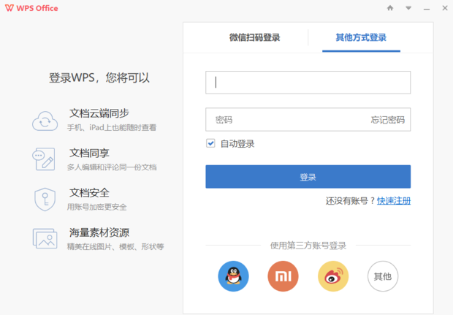Select 文档同享 heading text

click(x=89, y=153)
